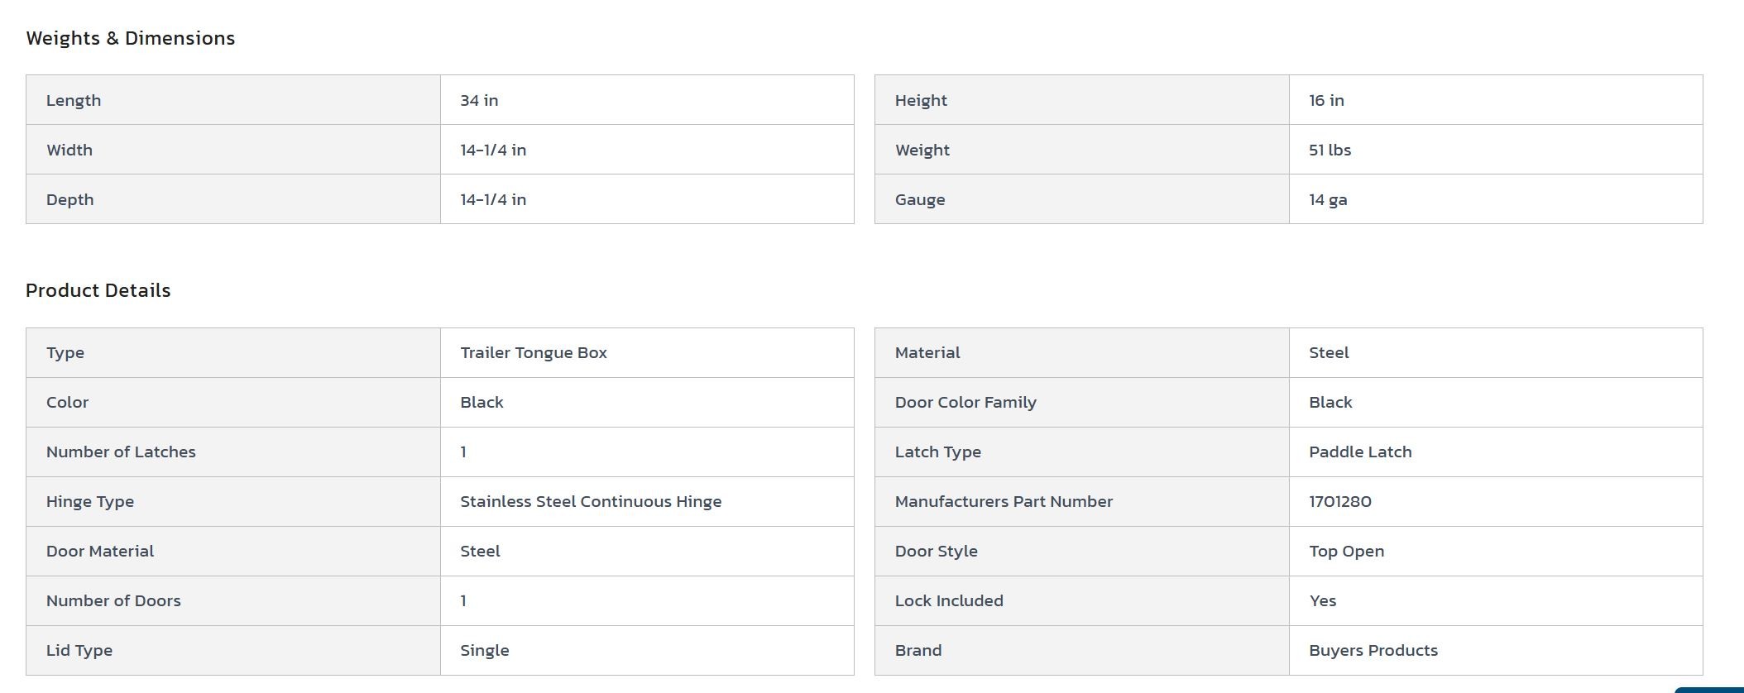Image resolution: width=1744 pixels, height=693 pixels.
Task: Click the Latch Type label
Action: 938,452
